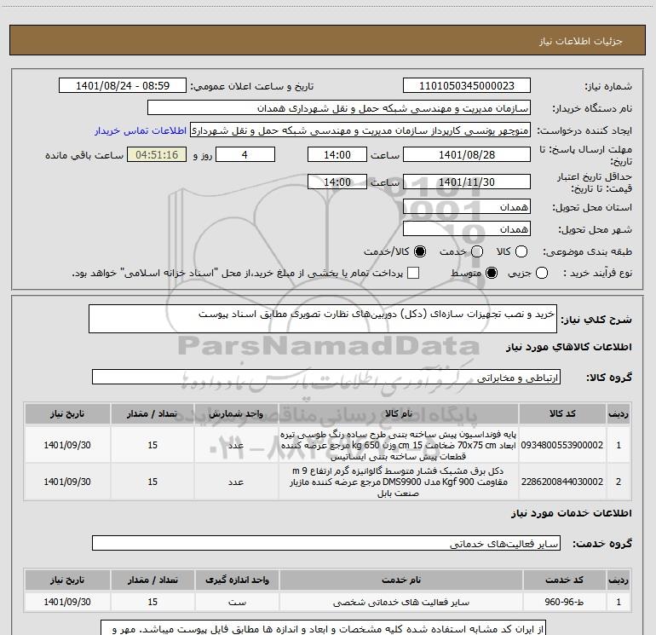The image size is (656, 635).
Task: Click the request creator field منوچهر یونسی
Action: click(360, 130)
